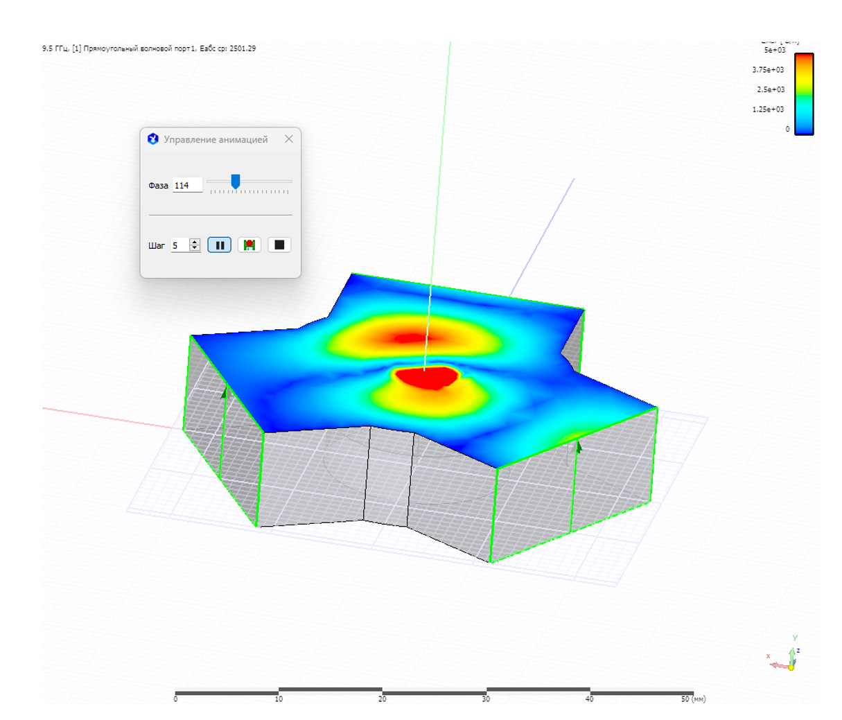Select the 1.25e+03 legend scale label
The image size is (842, 720).
[768, 109]
